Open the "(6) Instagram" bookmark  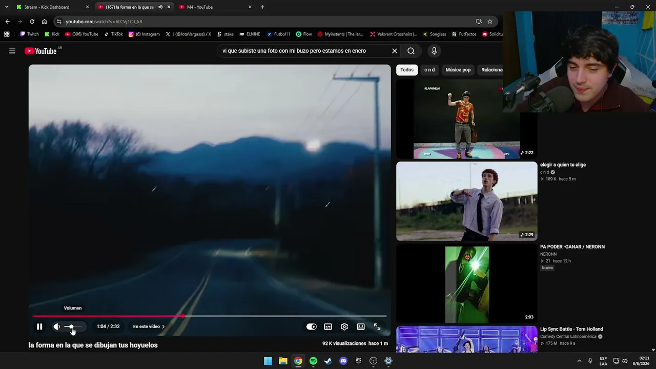[x=144, y=34]
